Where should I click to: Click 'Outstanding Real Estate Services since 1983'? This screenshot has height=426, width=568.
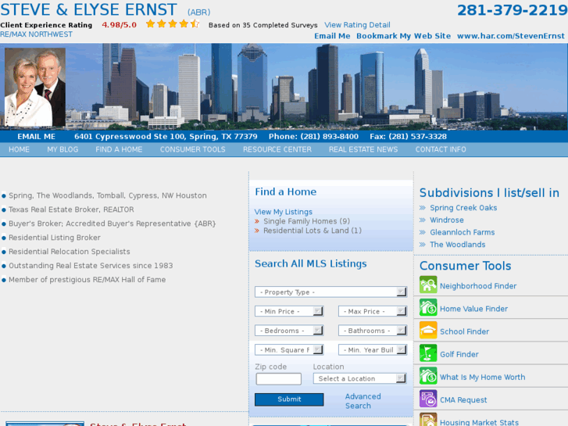point(91,266)
